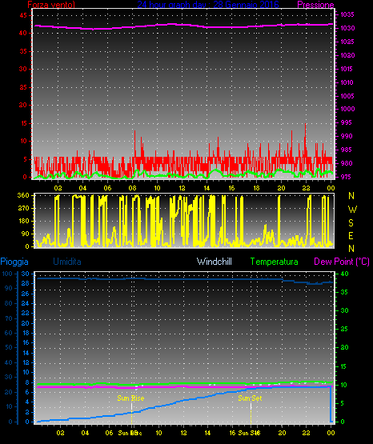Click 35 on the green temperature axis
Image resolution: width=373 pixels, height=444 pixels.
[344, 292]
